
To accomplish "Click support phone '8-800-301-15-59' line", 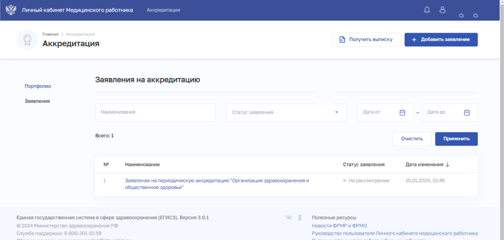I will click(59, 233).
